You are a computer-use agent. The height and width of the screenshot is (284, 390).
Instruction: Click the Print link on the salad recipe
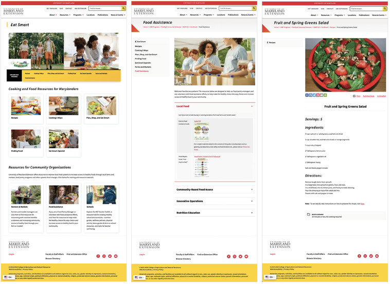[x=359, y=96]
